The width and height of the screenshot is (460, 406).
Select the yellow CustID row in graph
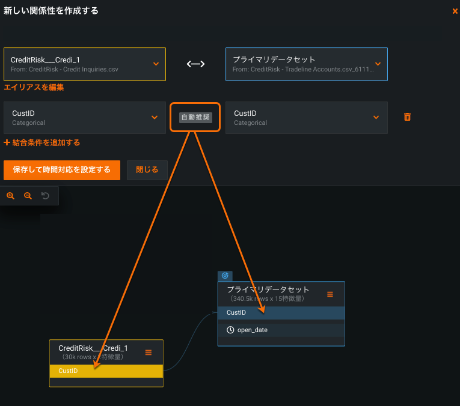coord(106,371)
